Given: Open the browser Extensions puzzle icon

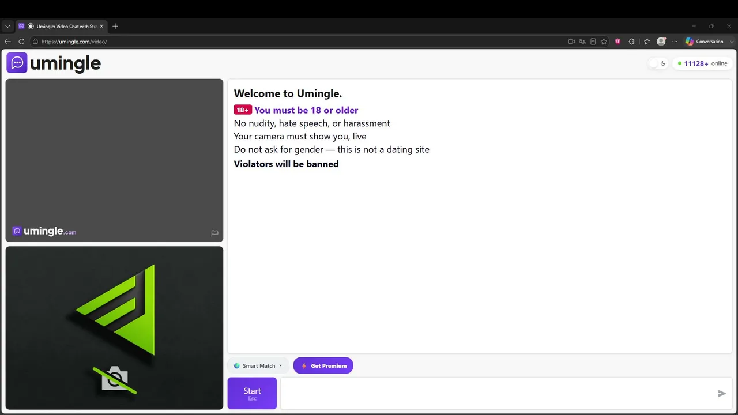Looking at the screenshot, I should tap(632, 41).
